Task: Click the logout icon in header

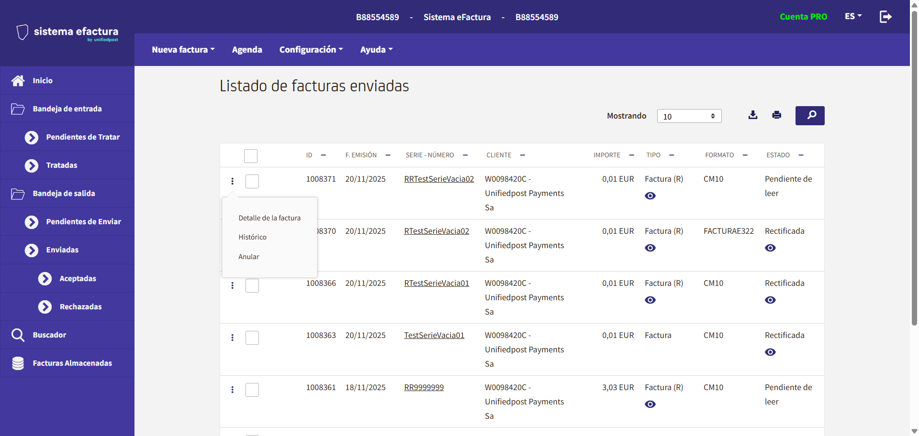Action: click(885, 17)
